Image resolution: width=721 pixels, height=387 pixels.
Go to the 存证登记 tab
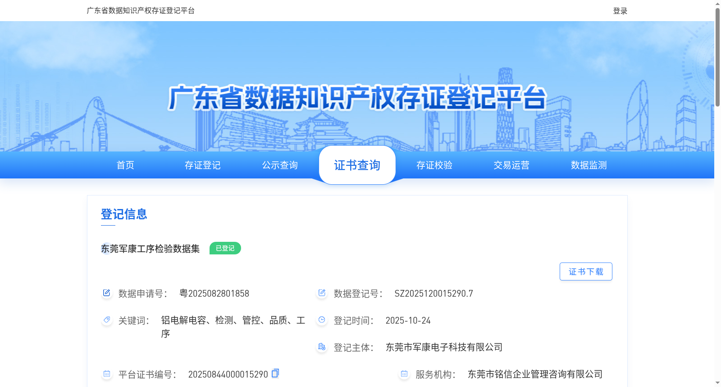tap(203, 165)
